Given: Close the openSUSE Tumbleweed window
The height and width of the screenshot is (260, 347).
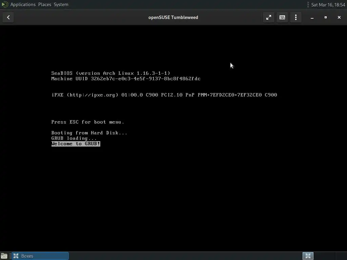Looking at the screenshot, I should coord(339,17).
